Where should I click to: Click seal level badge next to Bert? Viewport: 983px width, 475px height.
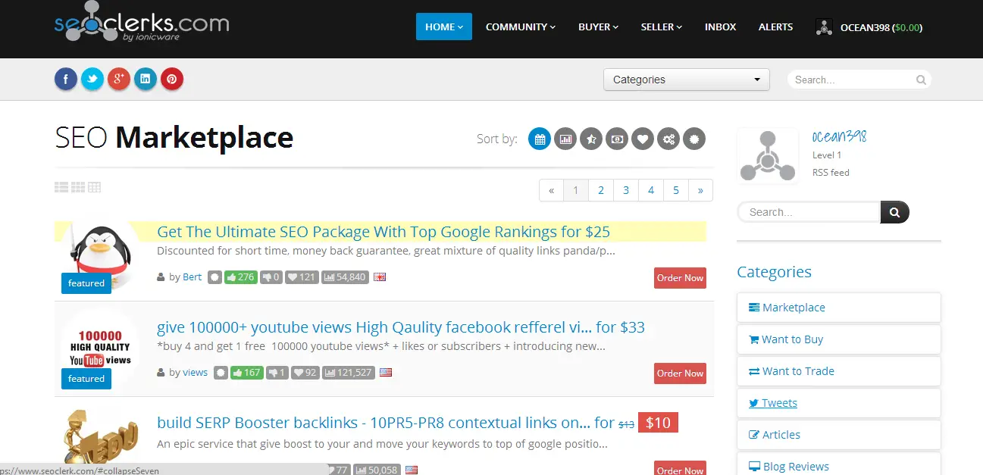[214, 277]
